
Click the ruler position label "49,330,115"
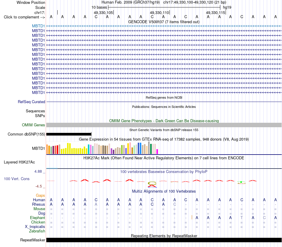216,12
